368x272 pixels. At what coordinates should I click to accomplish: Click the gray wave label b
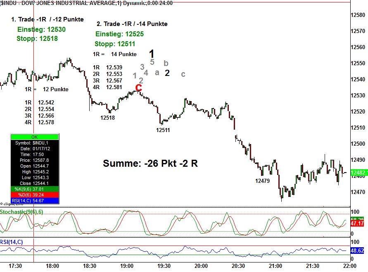[166, 63]
